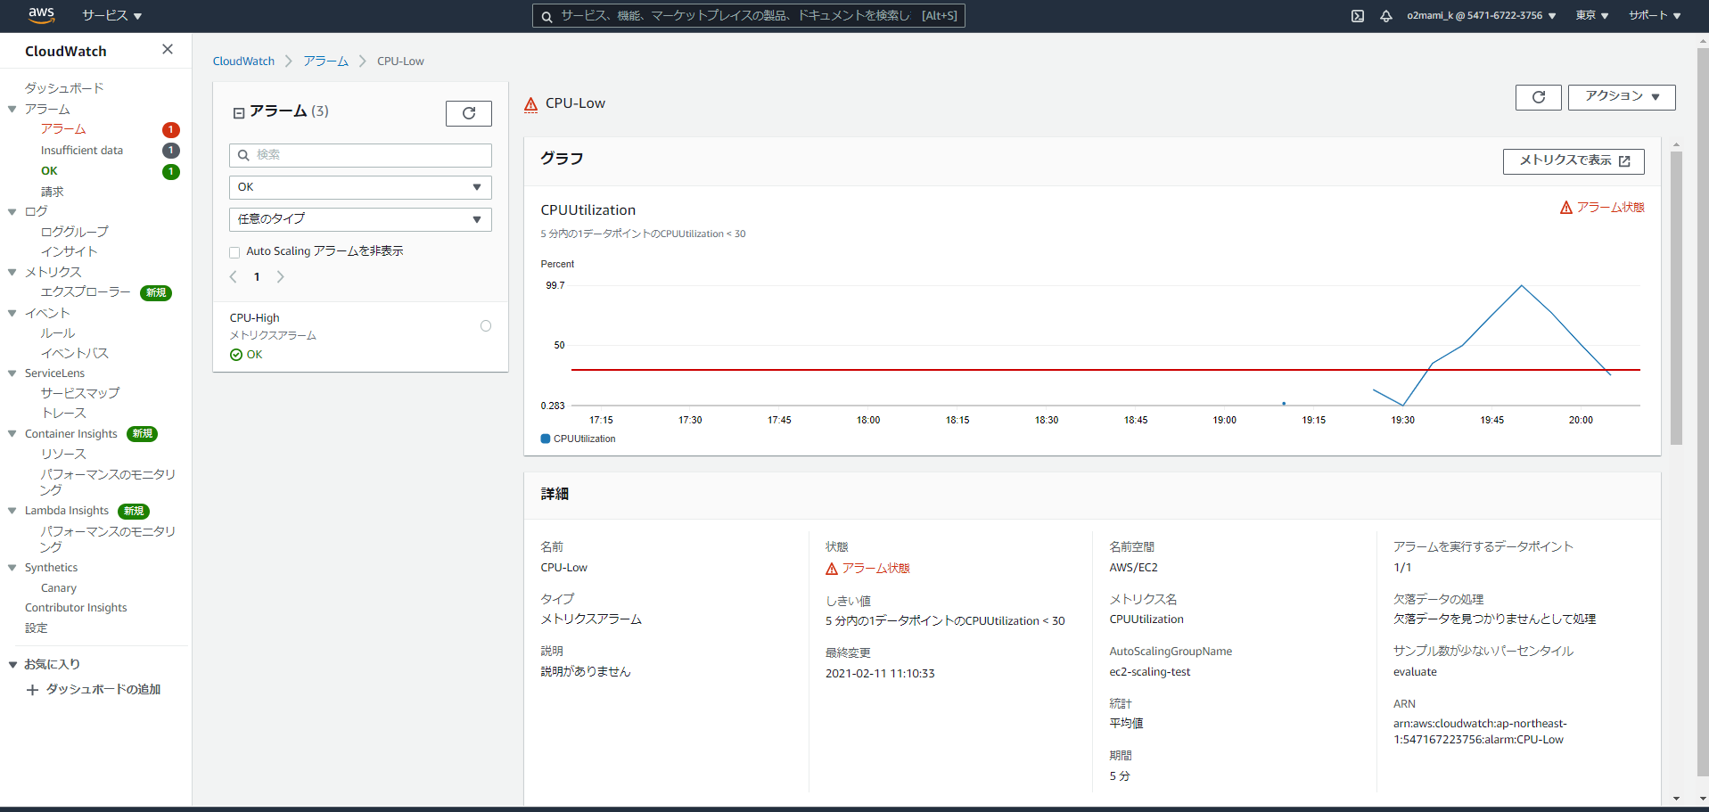1709x812 pixels.
Task: Collapse the アラーム sidebar section
Action: pyautogui.click(x=12, y=109)
